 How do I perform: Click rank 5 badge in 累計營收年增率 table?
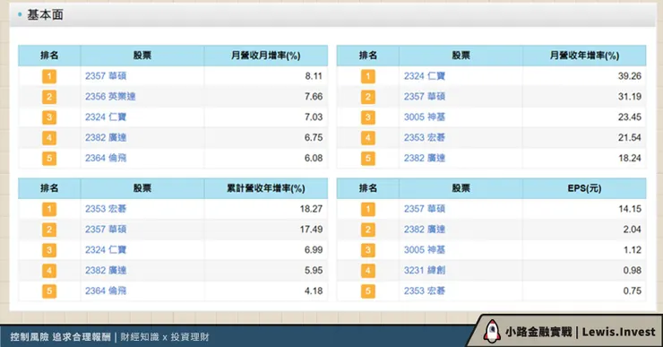click(49, 291)
